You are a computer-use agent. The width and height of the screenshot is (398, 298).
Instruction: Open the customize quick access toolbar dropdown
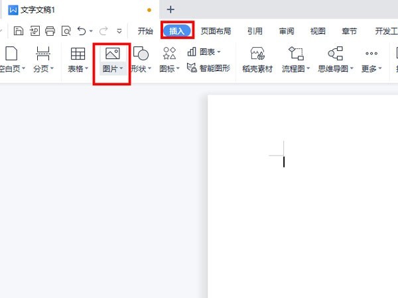point(119,31)
